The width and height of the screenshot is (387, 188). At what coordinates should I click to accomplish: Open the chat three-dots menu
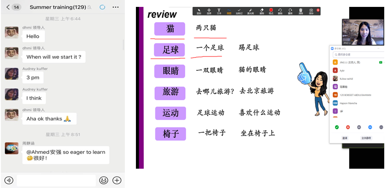click(x=116, y=7)
